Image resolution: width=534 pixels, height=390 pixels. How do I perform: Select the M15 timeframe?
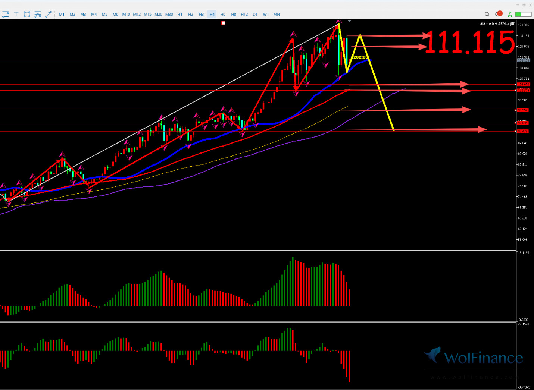point(147,14)
